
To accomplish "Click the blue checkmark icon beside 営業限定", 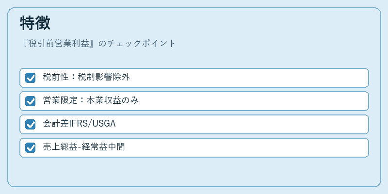I will pos(30,101).
